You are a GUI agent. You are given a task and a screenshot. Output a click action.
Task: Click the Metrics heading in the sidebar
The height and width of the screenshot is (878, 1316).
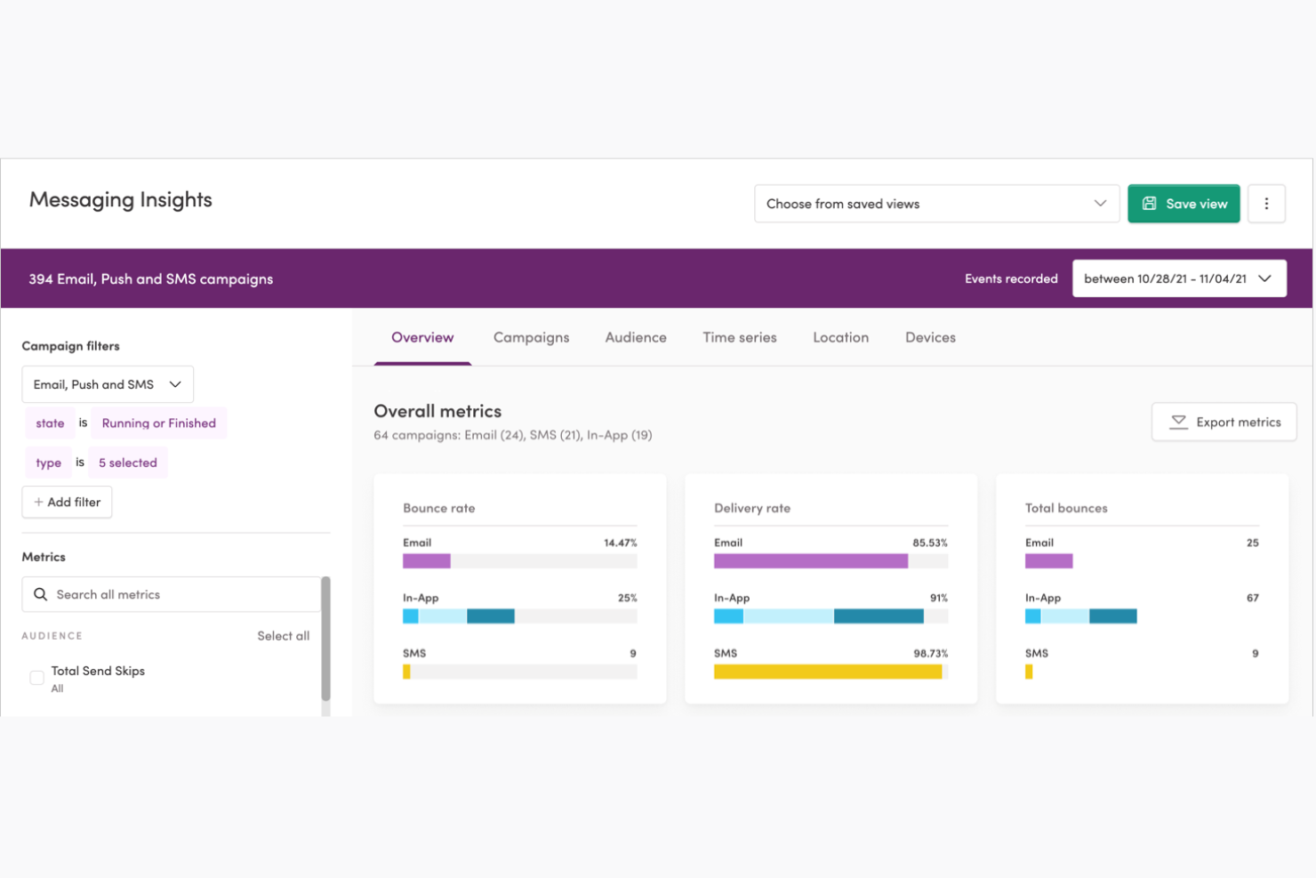44,557
